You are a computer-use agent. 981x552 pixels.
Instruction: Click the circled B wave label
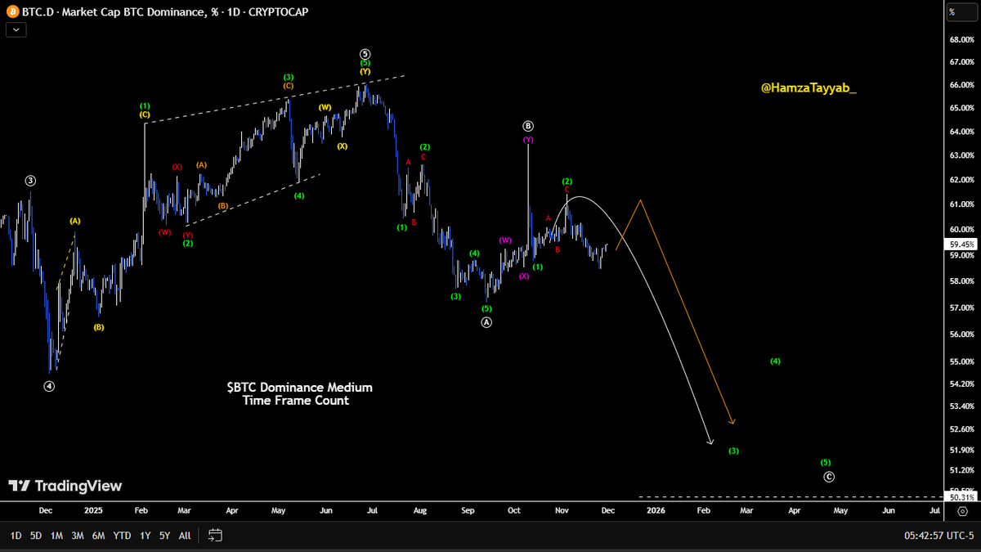[x=528, y=126]
